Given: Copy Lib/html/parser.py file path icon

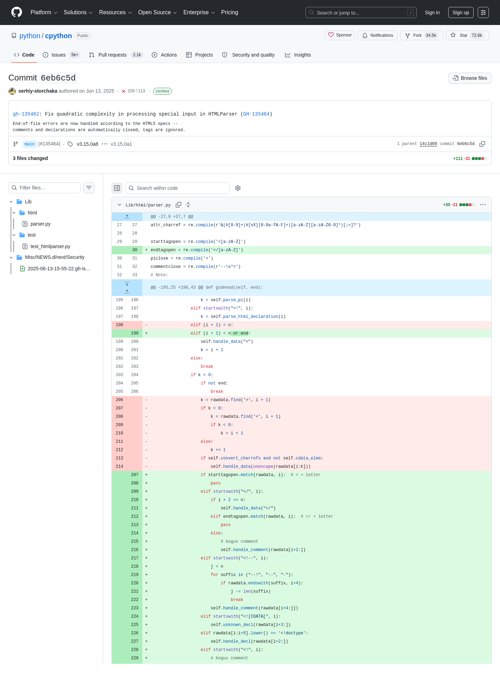Looking at the screenshot, I should pos(178,205).
